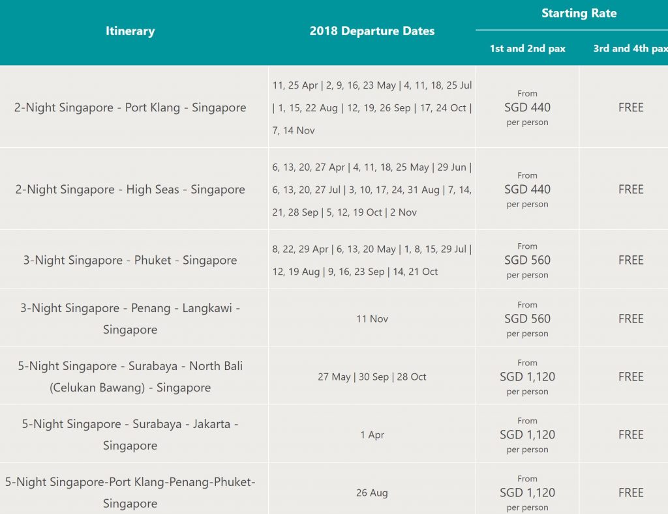This screenshot has width=668, height=514.
Task: Click the 11 Nov departure date
Action: point(372,319)
